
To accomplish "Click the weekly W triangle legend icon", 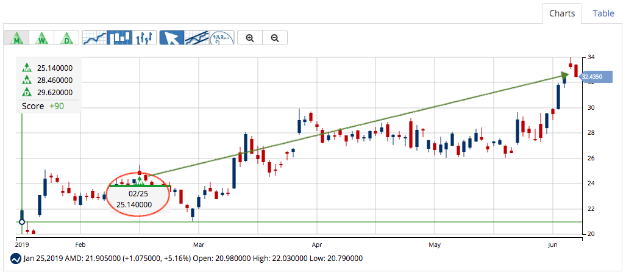I will click(27, 80).
